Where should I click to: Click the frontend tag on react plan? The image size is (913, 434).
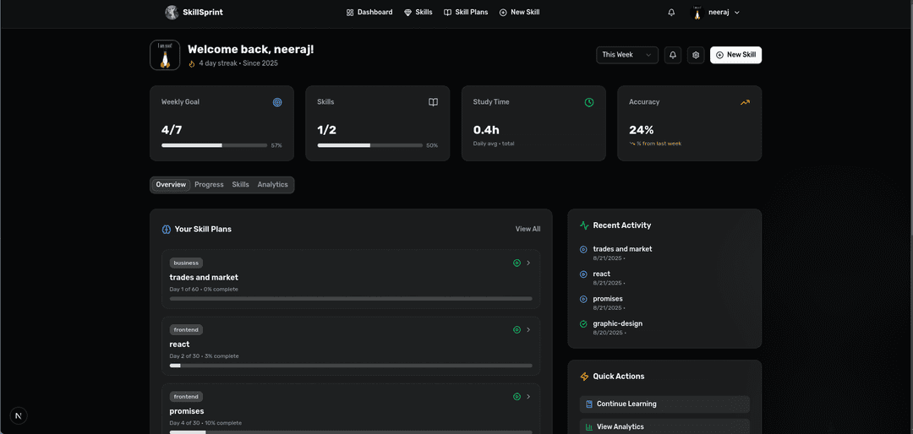tap(186, 330)
